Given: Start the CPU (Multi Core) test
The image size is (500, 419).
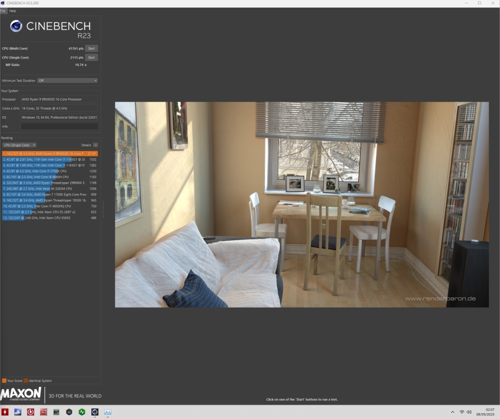Looking at the screenshot, I should click(x=91, y=48).
